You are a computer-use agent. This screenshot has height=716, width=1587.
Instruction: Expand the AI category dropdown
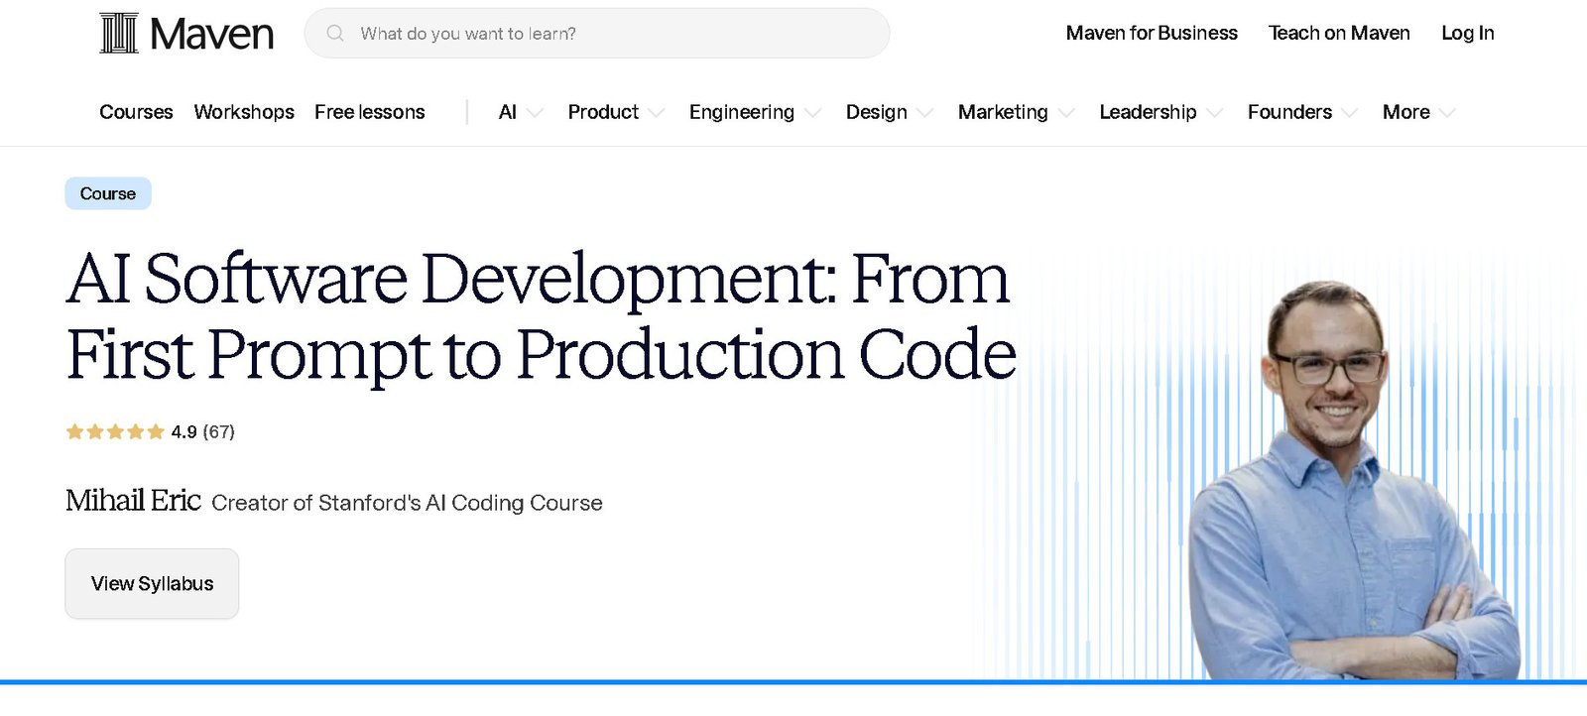[521, 112]
